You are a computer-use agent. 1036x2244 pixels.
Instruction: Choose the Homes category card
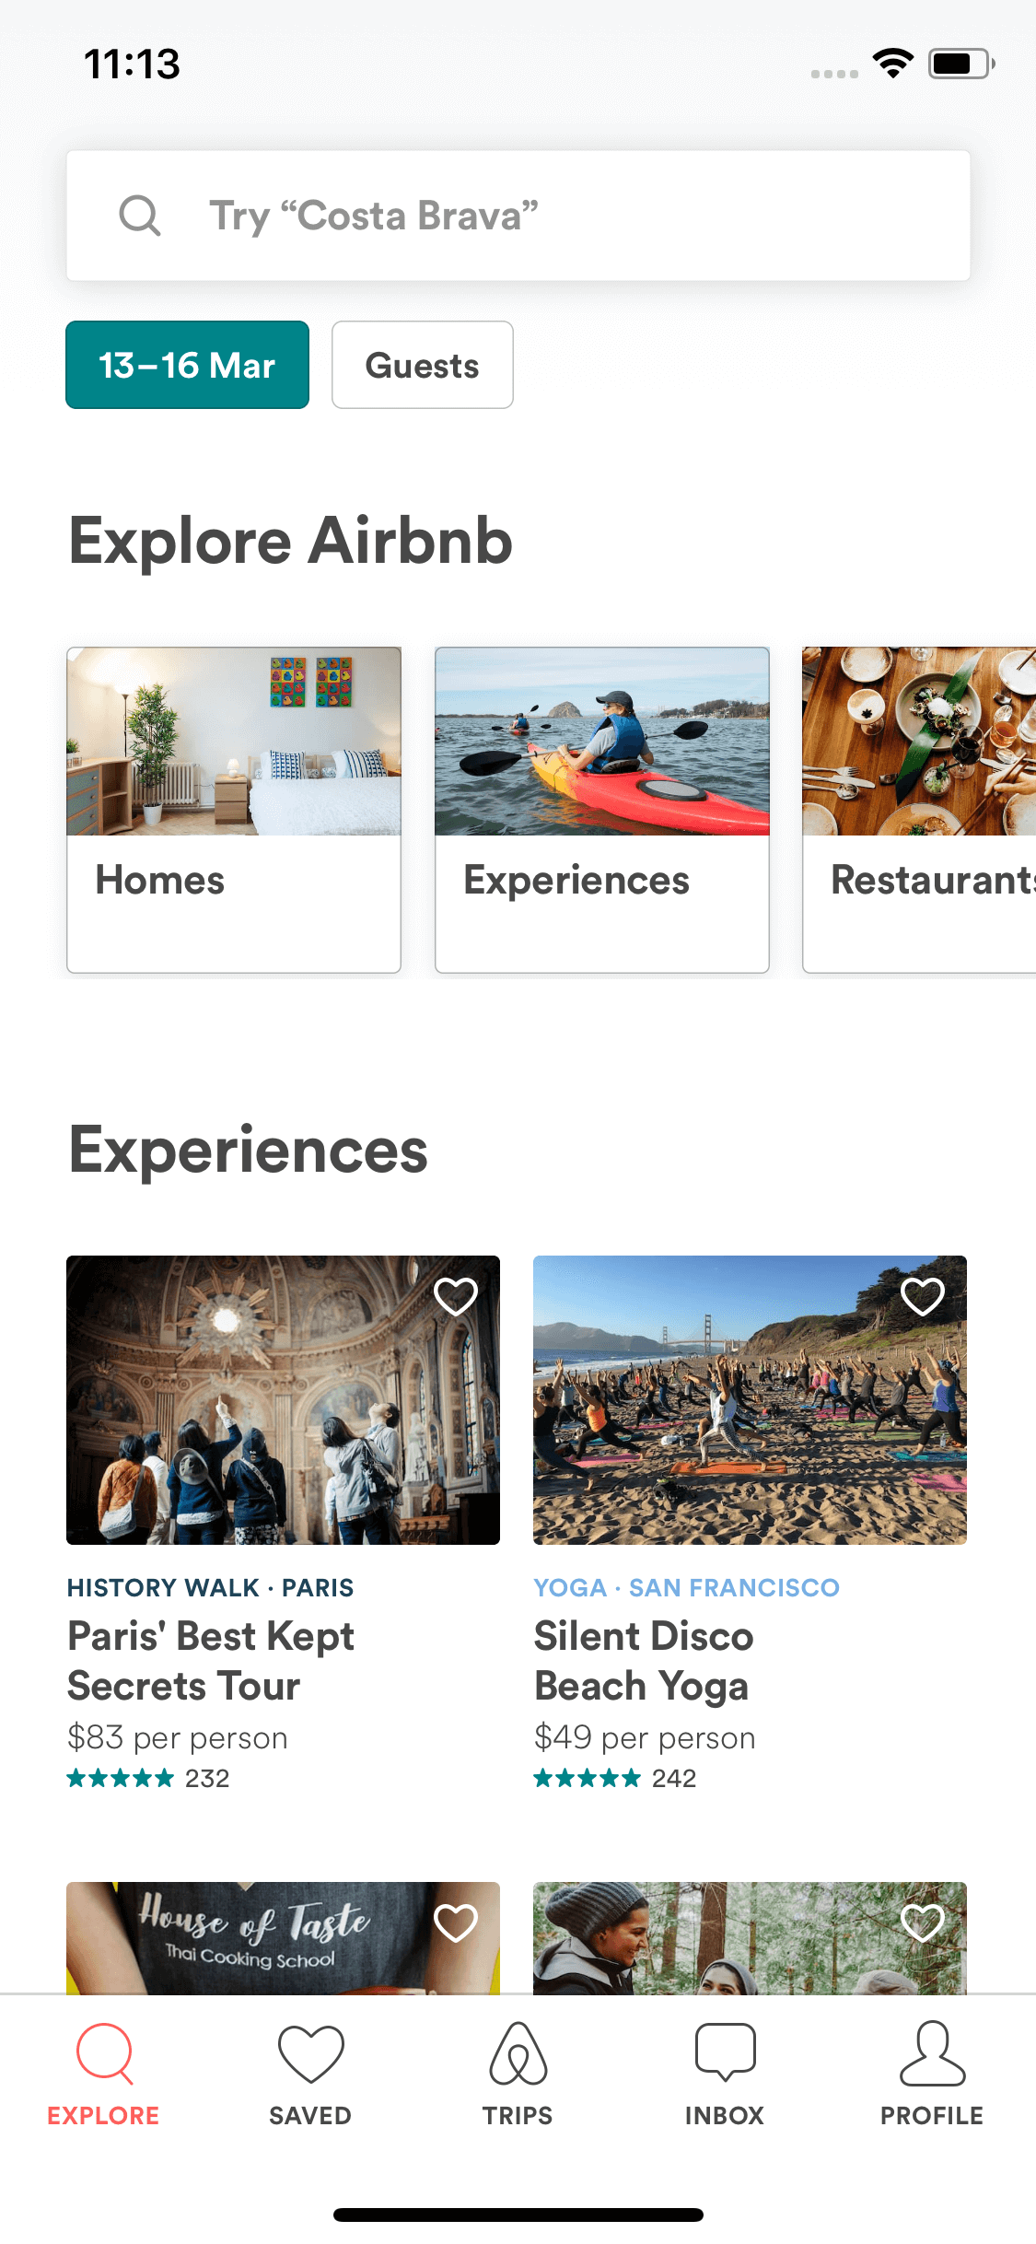click(234, 810)
